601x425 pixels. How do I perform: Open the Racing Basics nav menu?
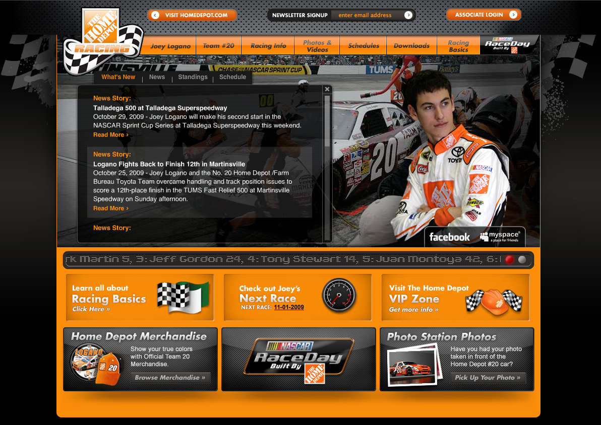point(458,46)
